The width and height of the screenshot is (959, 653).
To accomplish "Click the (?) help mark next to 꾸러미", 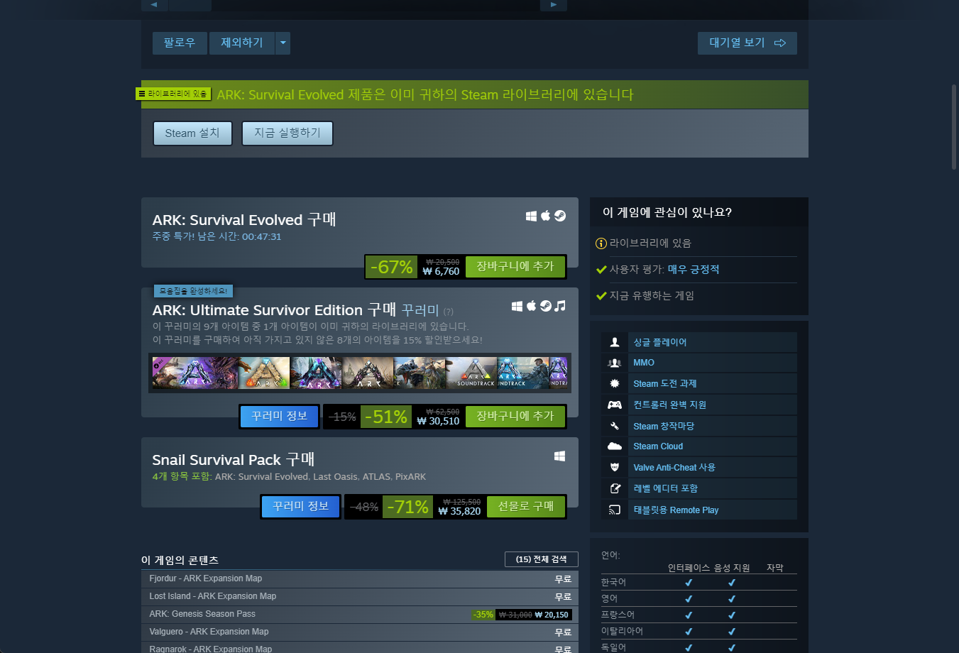I will click(449, 312).
